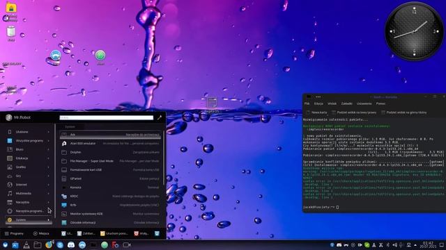This screenshot has width=446, height=250.
Task: Open the Firefox globe icon on taskbar
Action: [x=49, y=245]
